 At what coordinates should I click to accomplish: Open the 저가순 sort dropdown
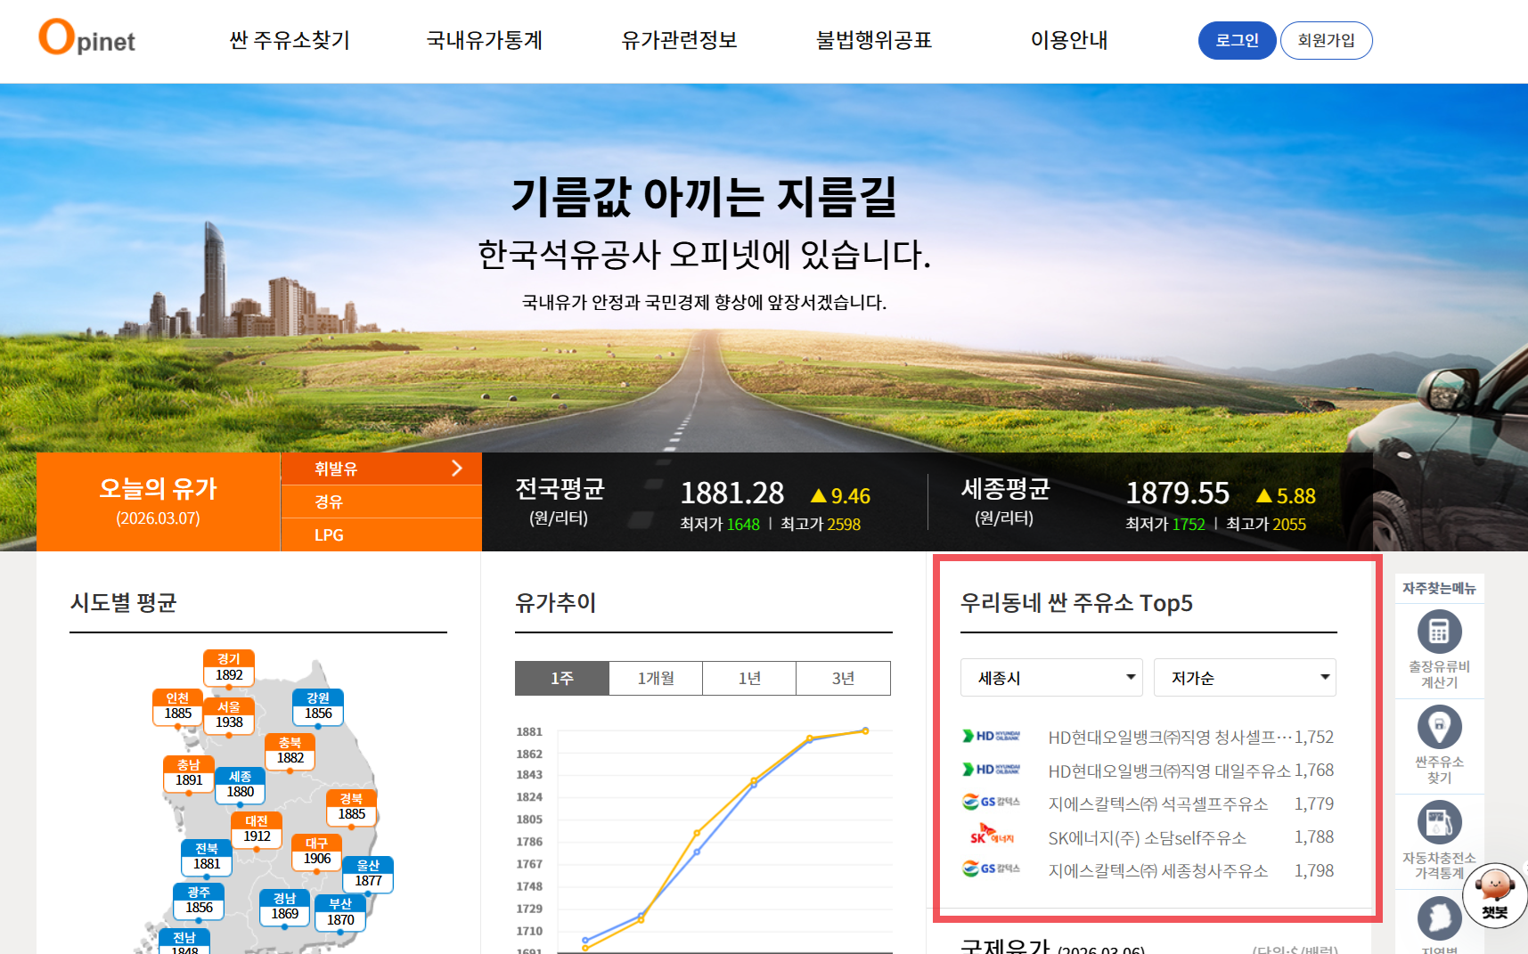[1245, 678]
